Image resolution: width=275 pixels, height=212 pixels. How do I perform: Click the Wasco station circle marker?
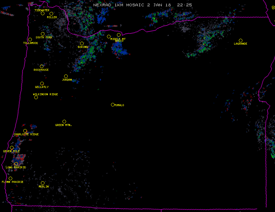tap(119, 35)
